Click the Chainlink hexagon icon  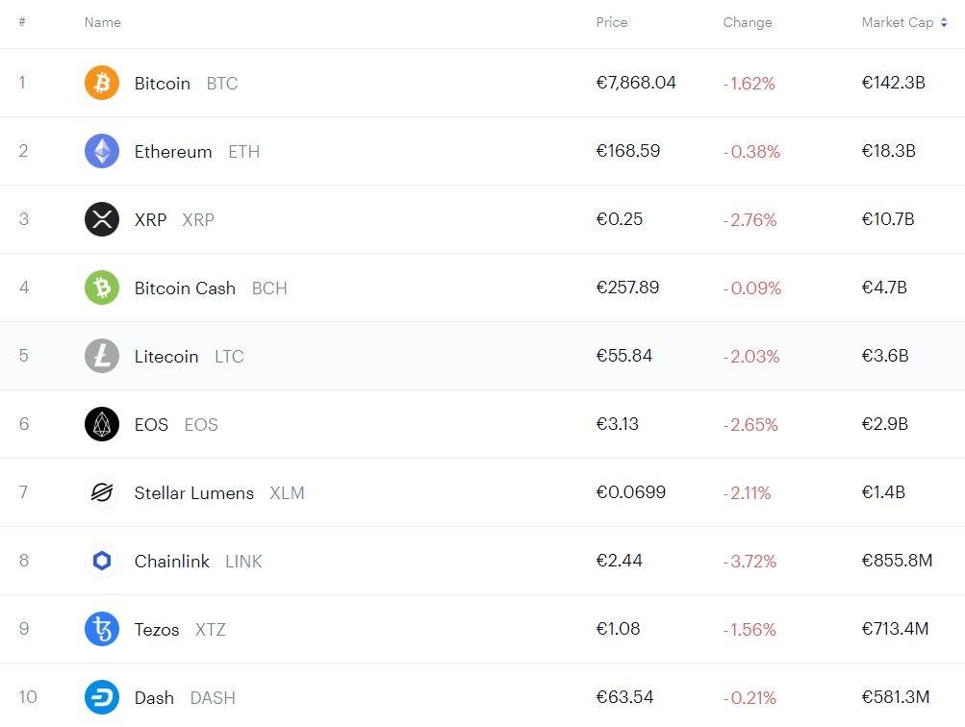click(x=102, y=561)
